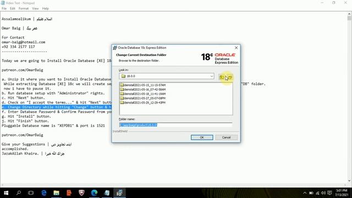352x198 pixels.
Task: Click Notepad vertical scrollbar up arrow
Action: pos(349,14)
